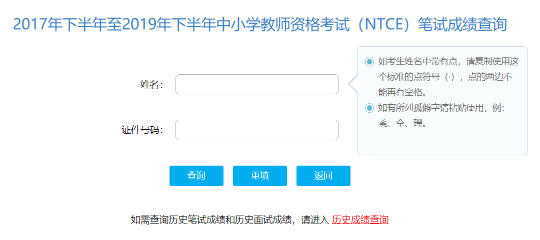Select the example rare character 仝
The width and height of the screenshot is (540, 240).
pyautogui.click(x=400, y=123)
